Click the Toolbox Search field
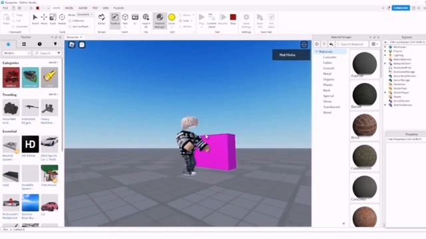 click(x=47, y=53)
